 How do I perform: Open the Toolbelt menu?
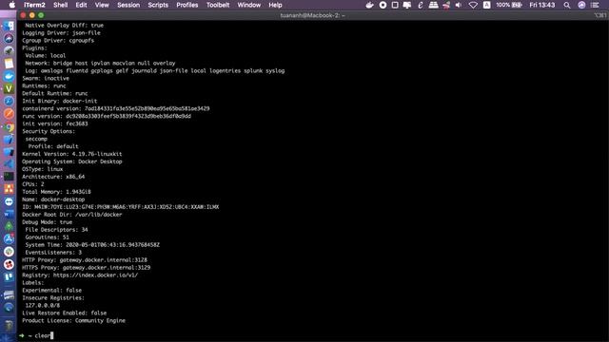pyautogui.click(x=218, y=5)
